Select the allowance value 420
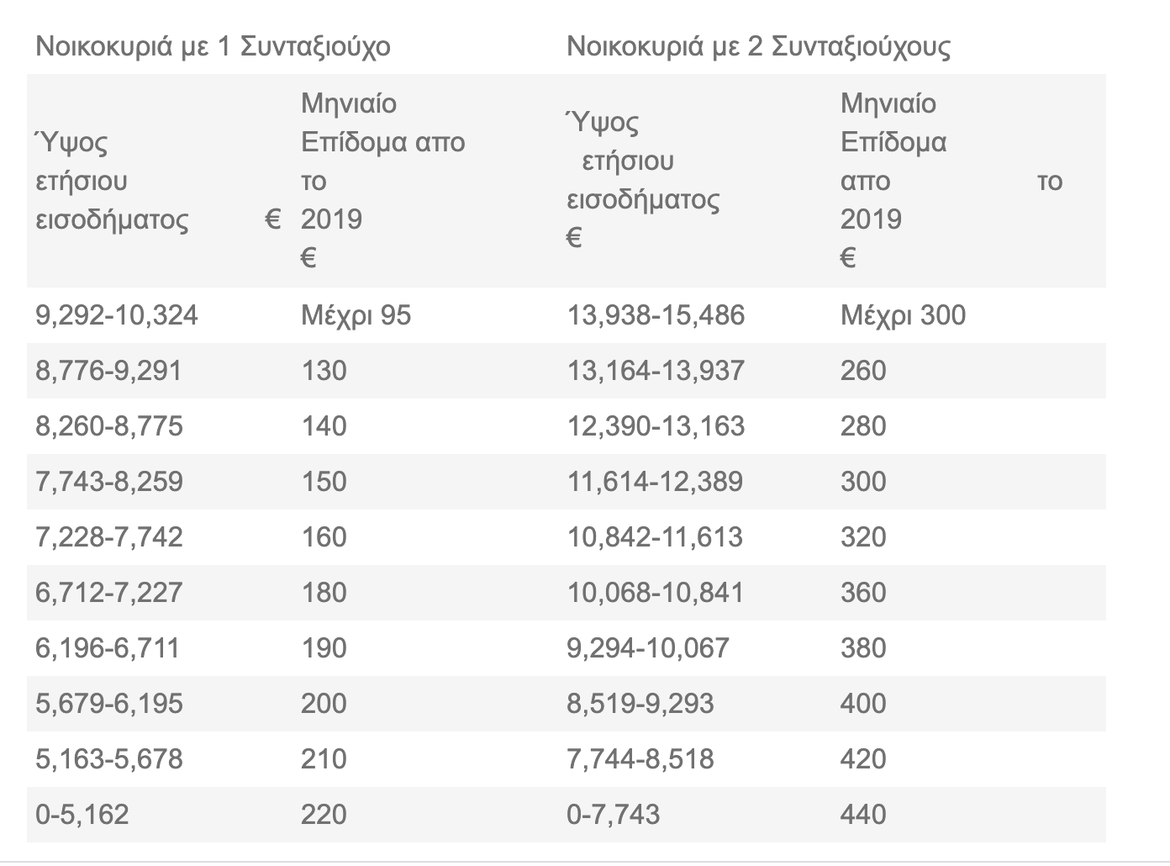 coord(863,759)
